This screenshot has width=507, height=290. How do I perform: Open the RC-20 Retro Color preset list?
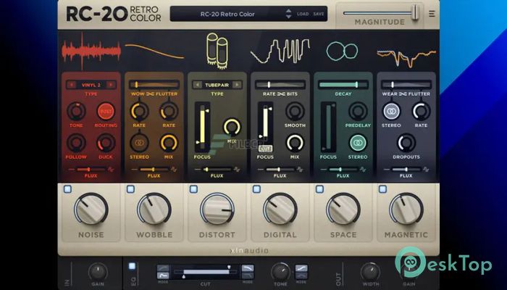coord(227,14)
